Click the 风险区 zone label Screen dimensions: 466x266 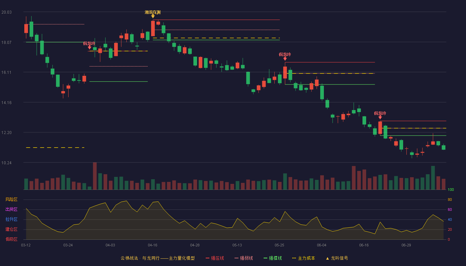pyautogui.click(x=11, y=199)
